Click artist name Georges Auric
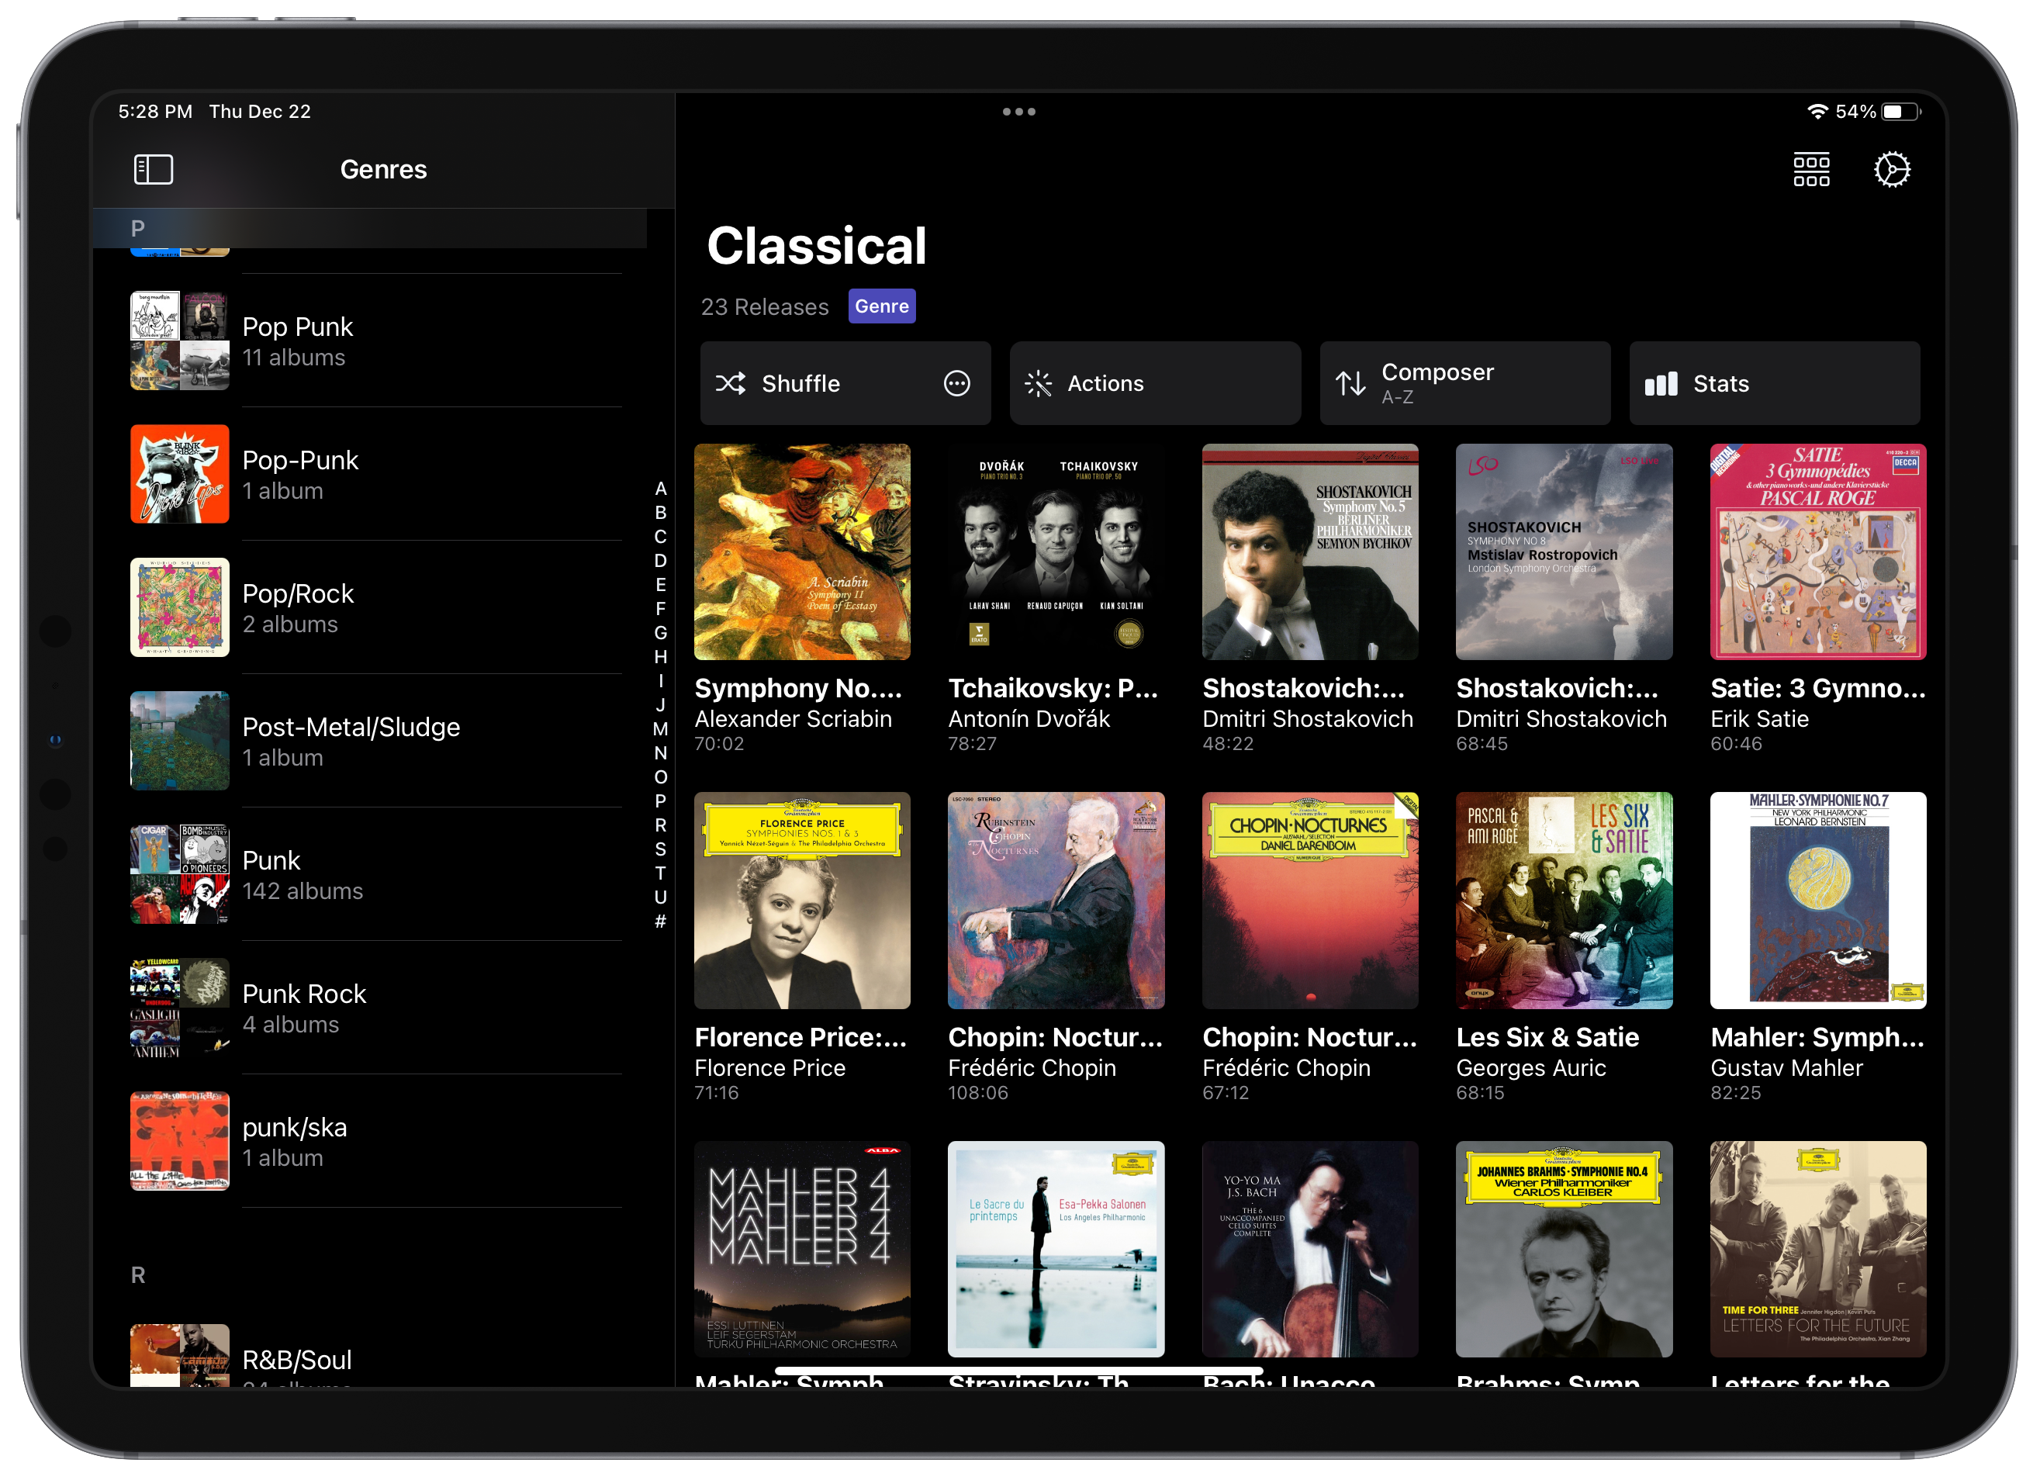 tap(1530, 1068)
